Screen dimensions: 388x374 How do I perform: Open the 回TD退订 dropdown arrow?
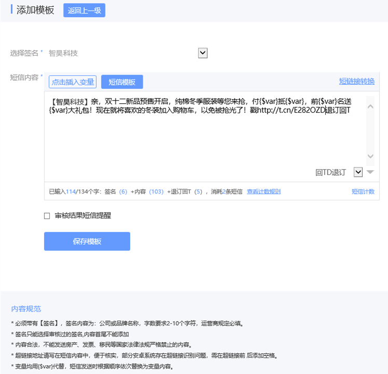[358, 172]
